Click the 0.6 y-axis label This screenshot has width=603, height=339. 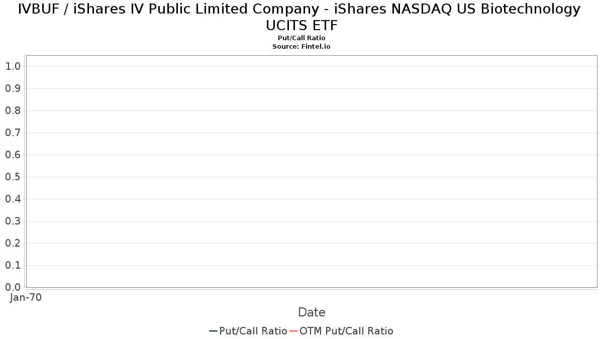point(13,155)
